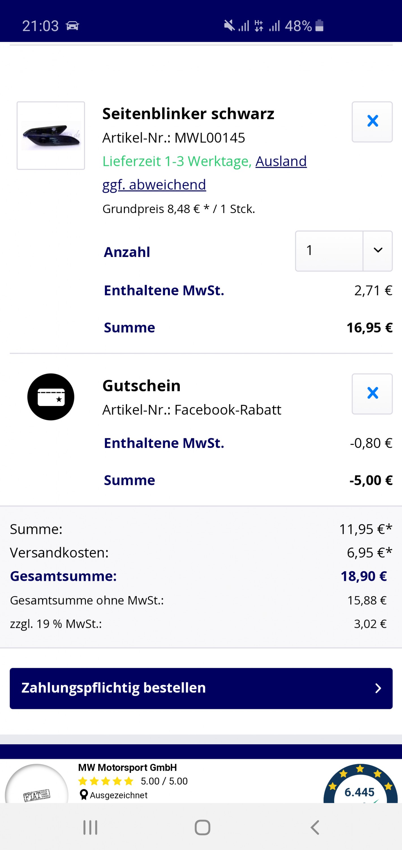
Task: Tap the Android back navigation button
Action: (315, 827)
